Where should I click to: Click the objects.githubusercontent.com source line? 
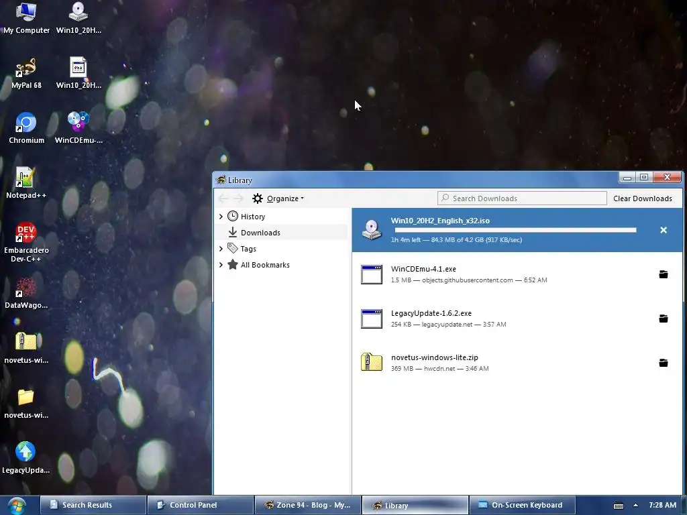pyautogui.click(x=469, y=280)
